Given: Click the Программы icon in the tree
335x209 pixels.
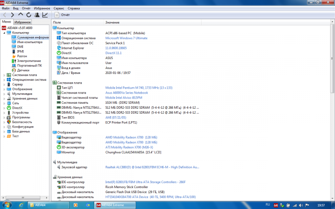Looking at the screenshot, I should (x=9, y=117).
